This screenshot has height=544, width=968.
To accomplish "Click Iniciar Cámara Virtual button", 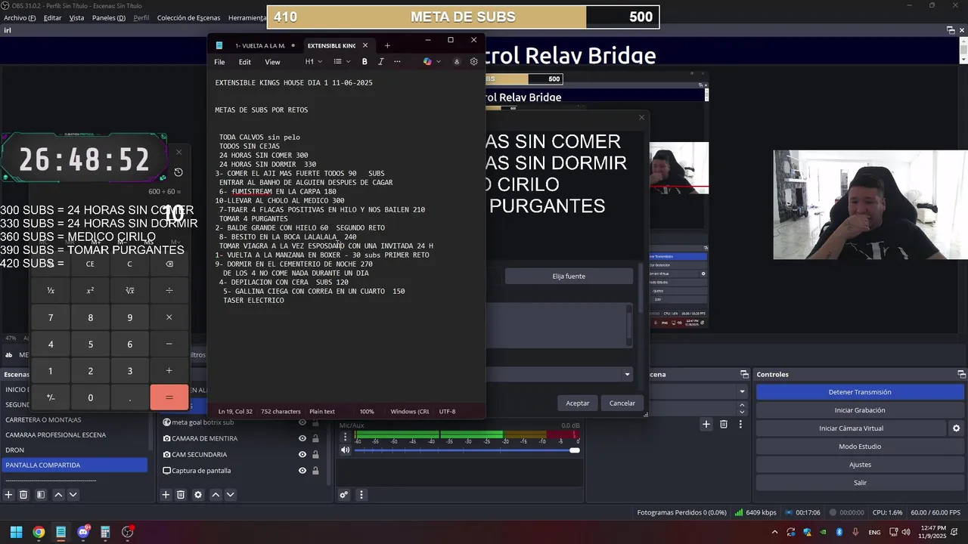I will click(851, 428).
